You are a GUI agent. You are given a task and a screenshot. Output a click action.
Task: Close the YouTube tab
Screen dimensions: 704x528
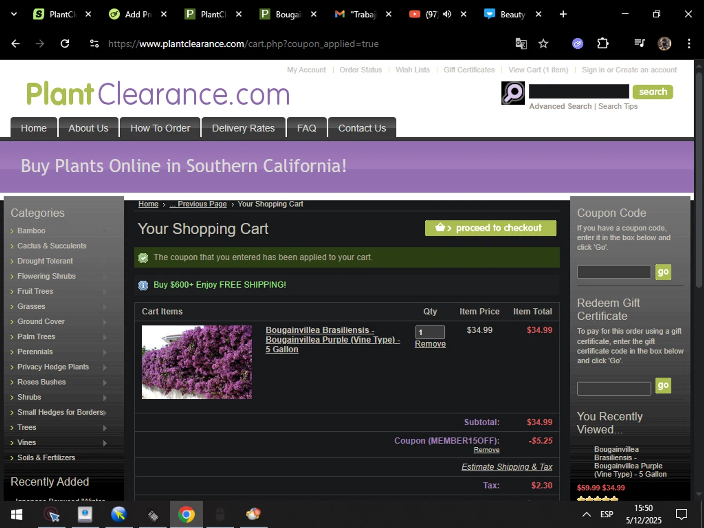(x=464, y=14)
